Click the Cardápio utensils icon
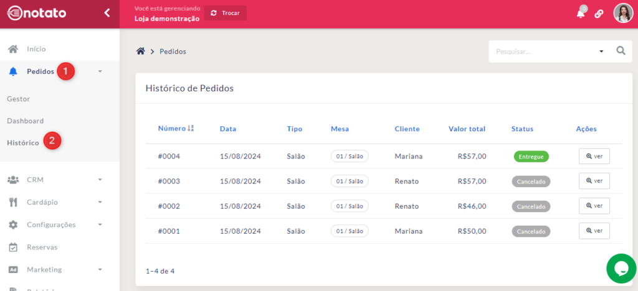Image resolution: width=638 pixels, height=291 pixels. point(13,202)
